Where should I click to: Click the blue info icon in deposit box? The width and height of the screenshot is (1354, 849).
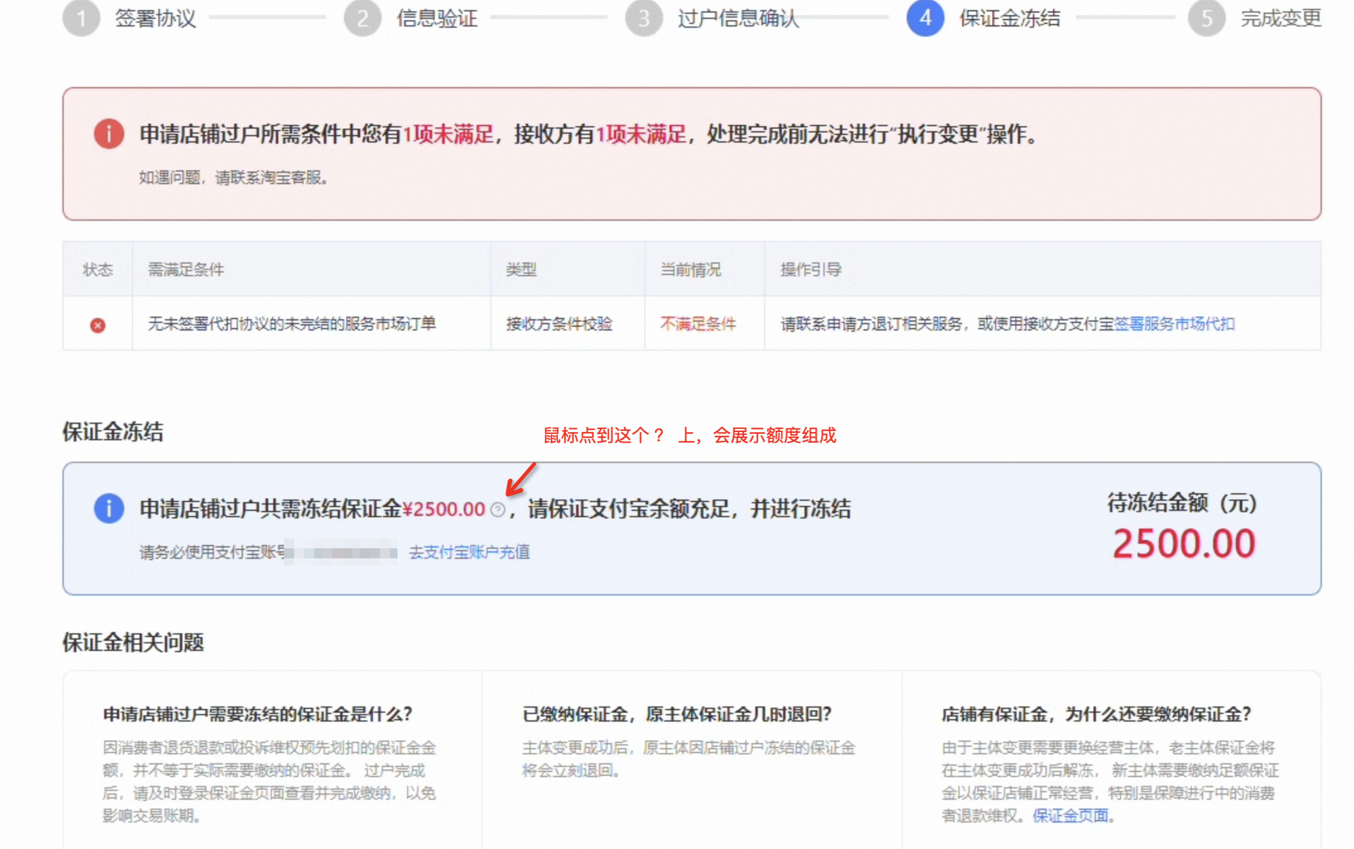tap(109, 508)
